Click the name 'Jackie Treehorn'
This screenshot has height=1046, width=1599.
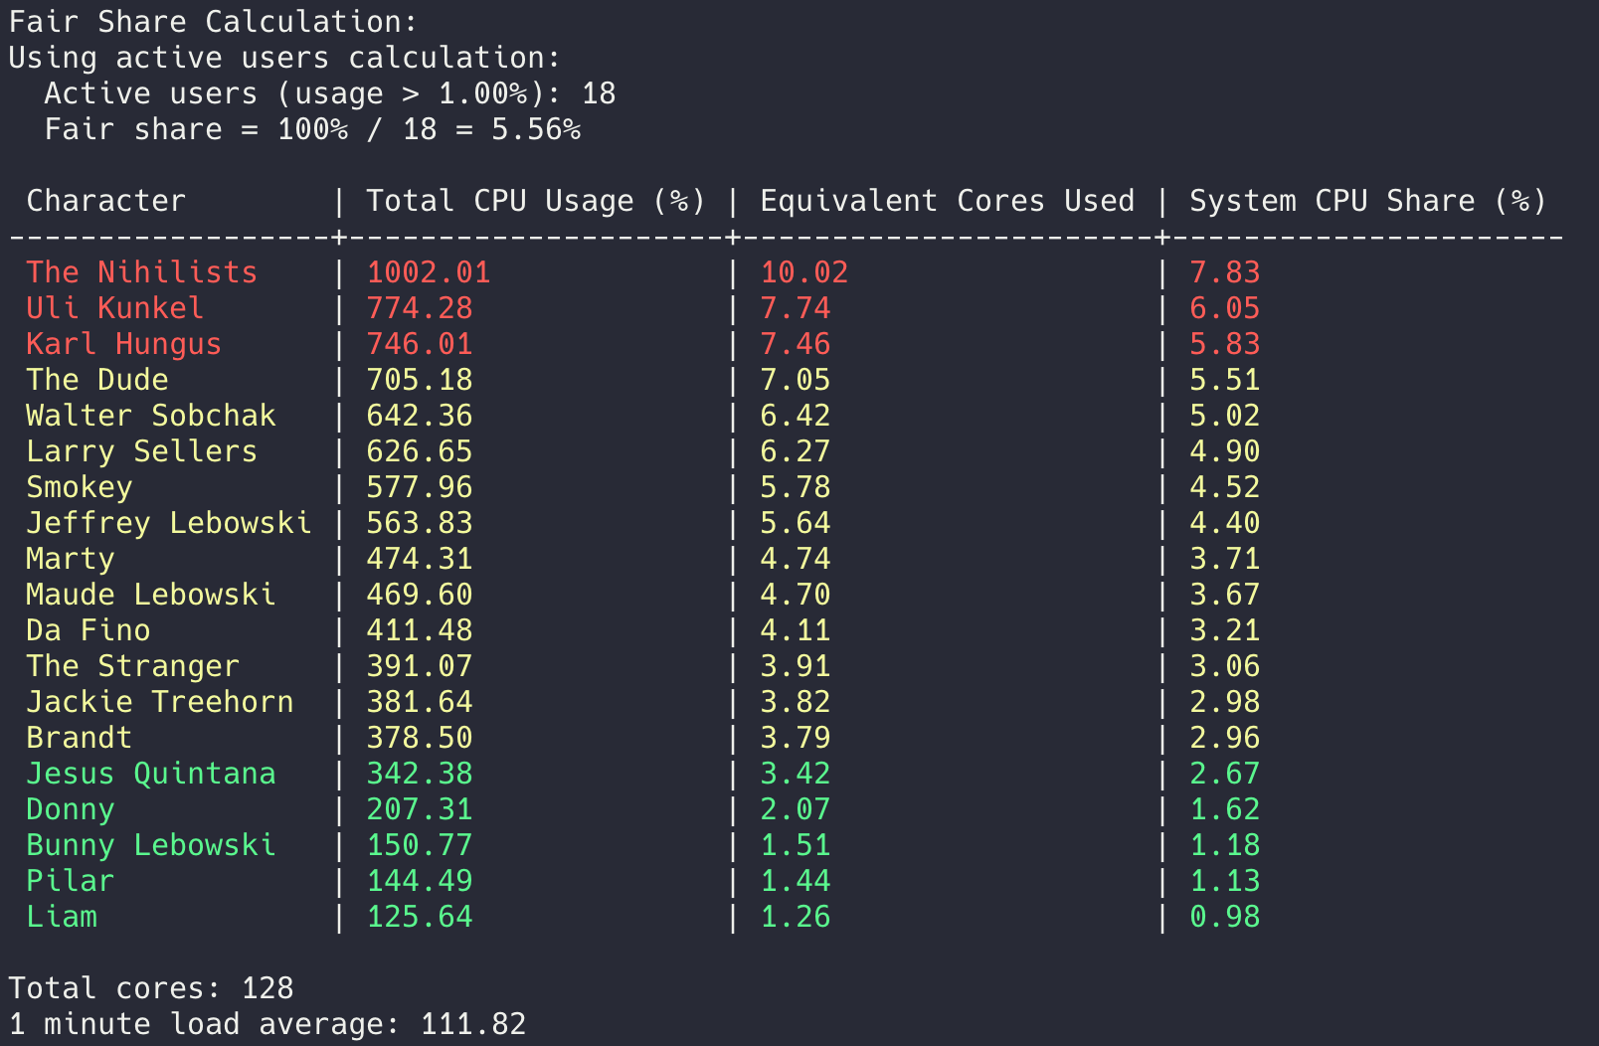tap(160, 702)
